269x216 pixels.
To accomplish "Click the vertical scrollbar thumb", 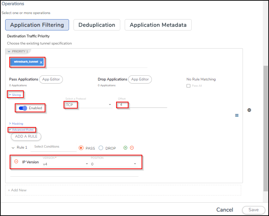I will [266, 128].
